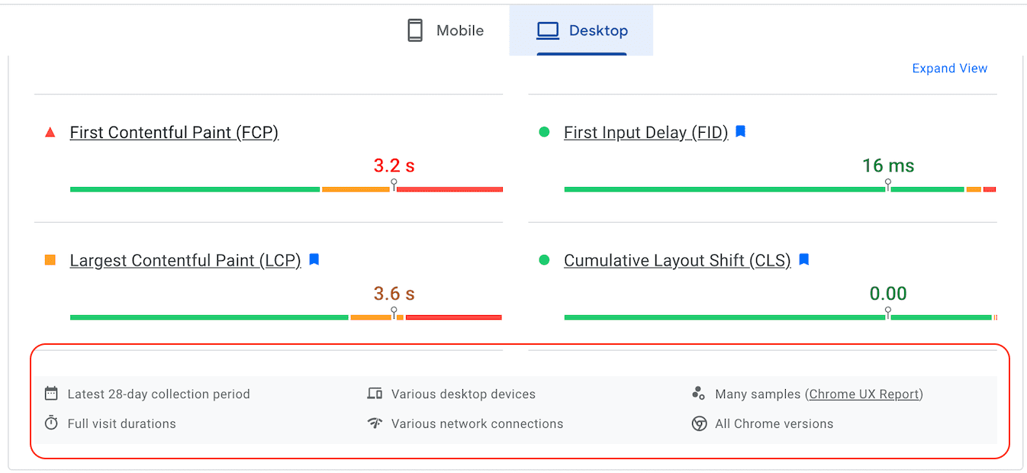Click the Chrome logo for All Chrome versions
This screenshot has height=473, width=1027.
click(699, 423)
